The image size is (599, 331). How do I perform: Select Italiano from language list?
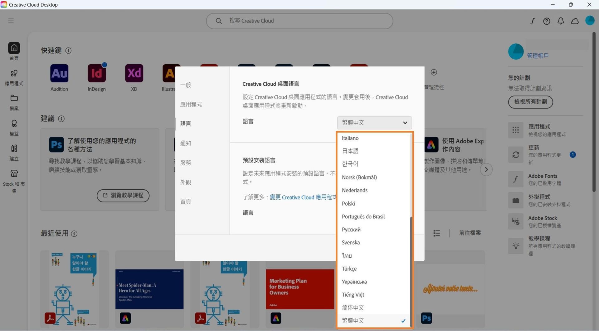373,138
